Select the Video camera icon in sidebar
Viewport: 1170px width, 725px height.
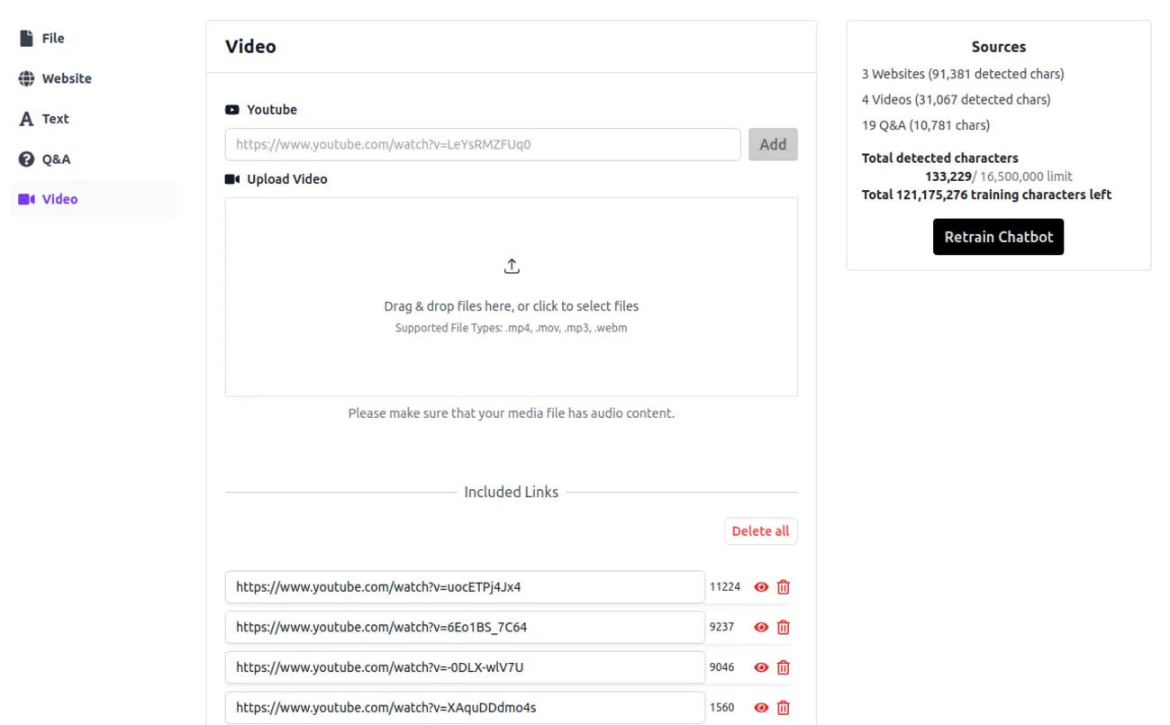click(26, 199)
